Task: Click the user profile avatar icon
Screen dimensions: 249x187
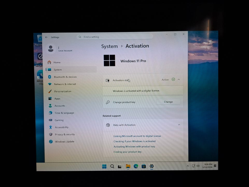Action: 51,49
